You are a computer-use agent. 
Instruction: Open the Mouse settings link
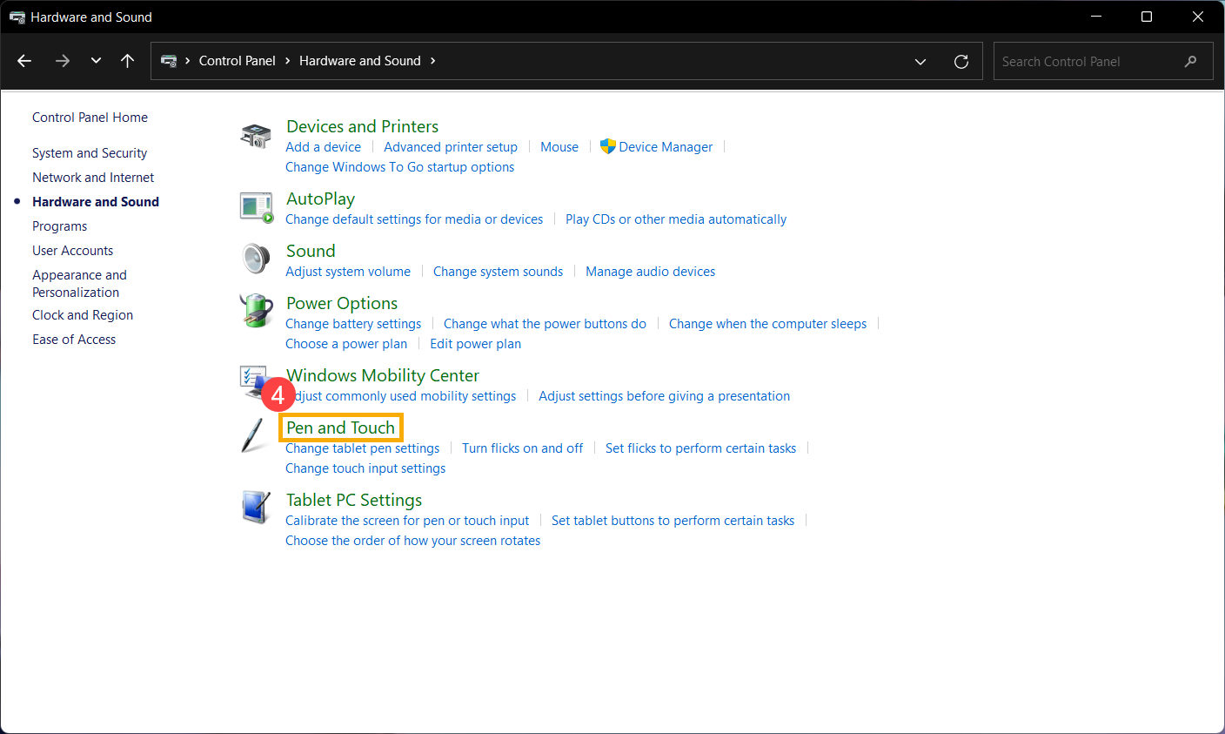[559, 147]
